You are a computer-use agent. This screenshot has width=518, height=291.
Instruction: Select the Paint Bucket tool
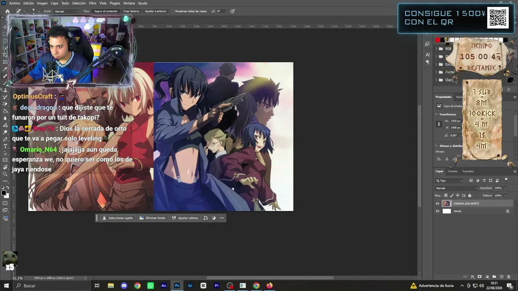[5, 111]
